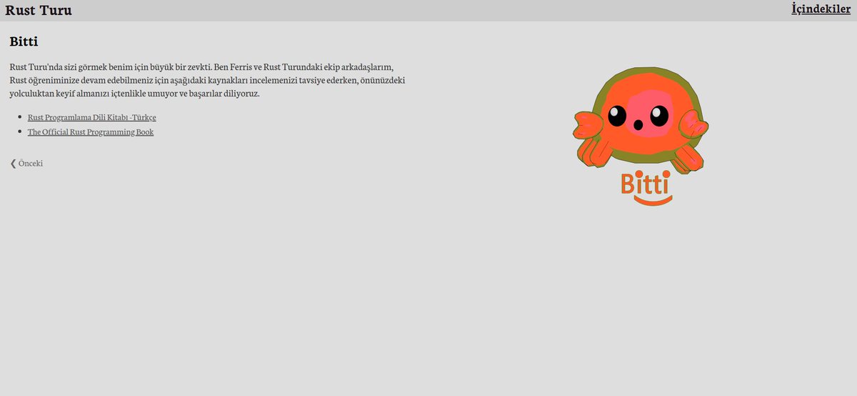Click the orange Bitti logo text
Viewport: 857px width, 396px height.
646,187
